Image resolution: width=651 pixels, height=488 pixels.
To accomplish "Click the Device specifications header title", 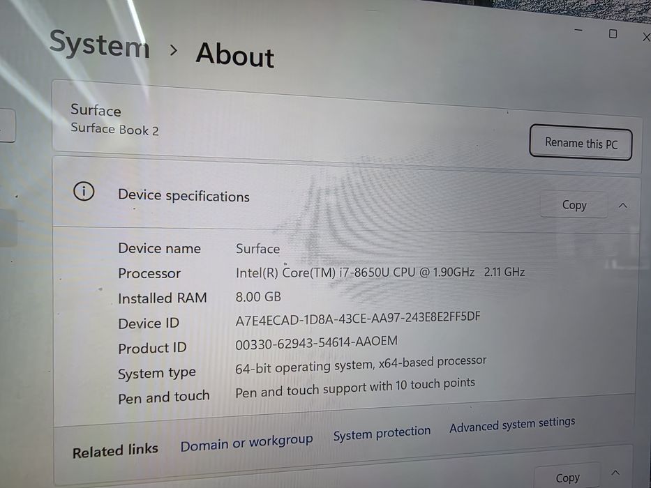I will [184, 195].
